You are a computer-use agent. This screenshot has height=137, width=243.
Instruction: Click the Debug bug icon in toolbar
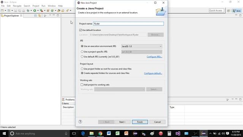click(28, 11)
